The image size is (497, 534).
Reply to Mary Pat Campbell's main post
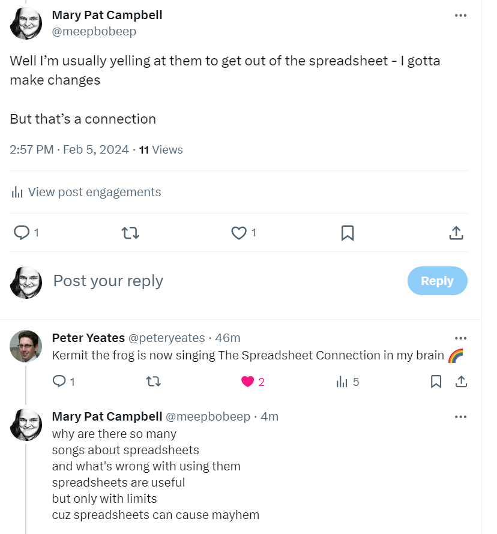click(x=22, y=233)
